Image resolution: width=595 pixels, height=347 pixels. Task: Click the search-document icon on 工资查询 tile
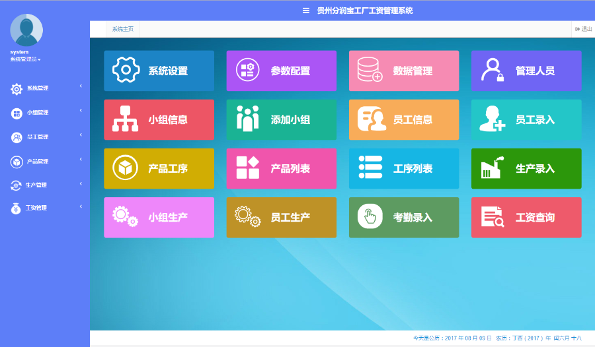493,217
